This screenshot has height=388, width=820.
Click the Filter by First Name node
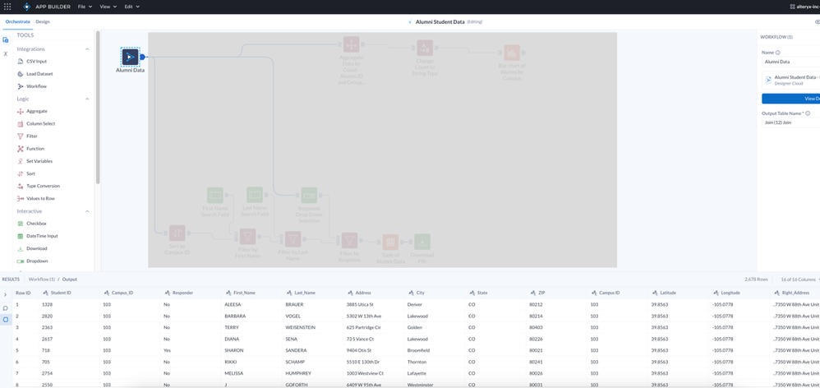coord(247,237)
